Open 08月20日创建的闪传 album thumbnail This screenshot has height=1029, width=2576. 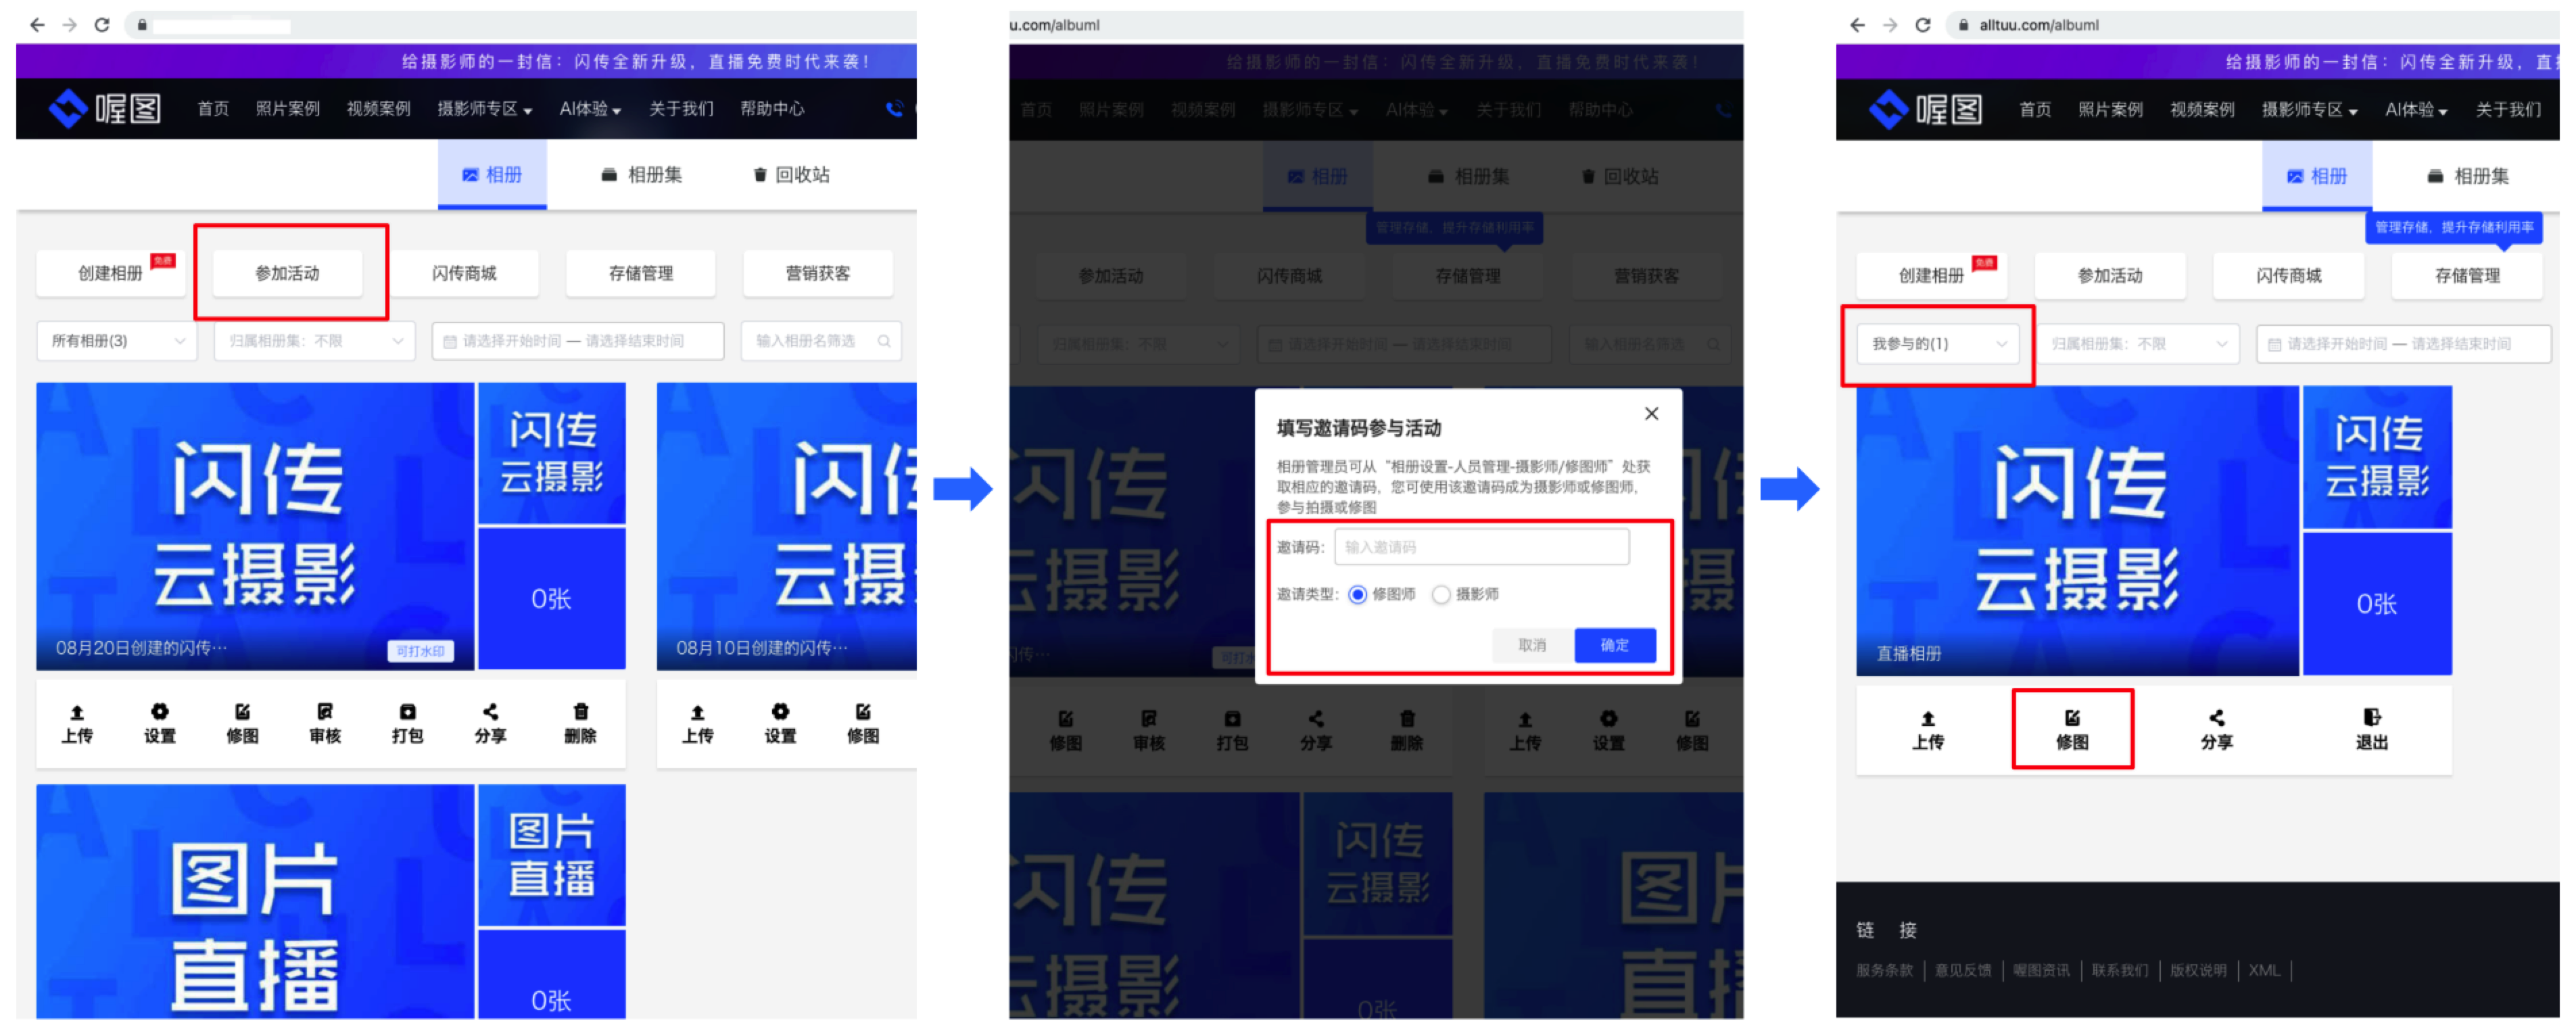click(x=255, y=526)
